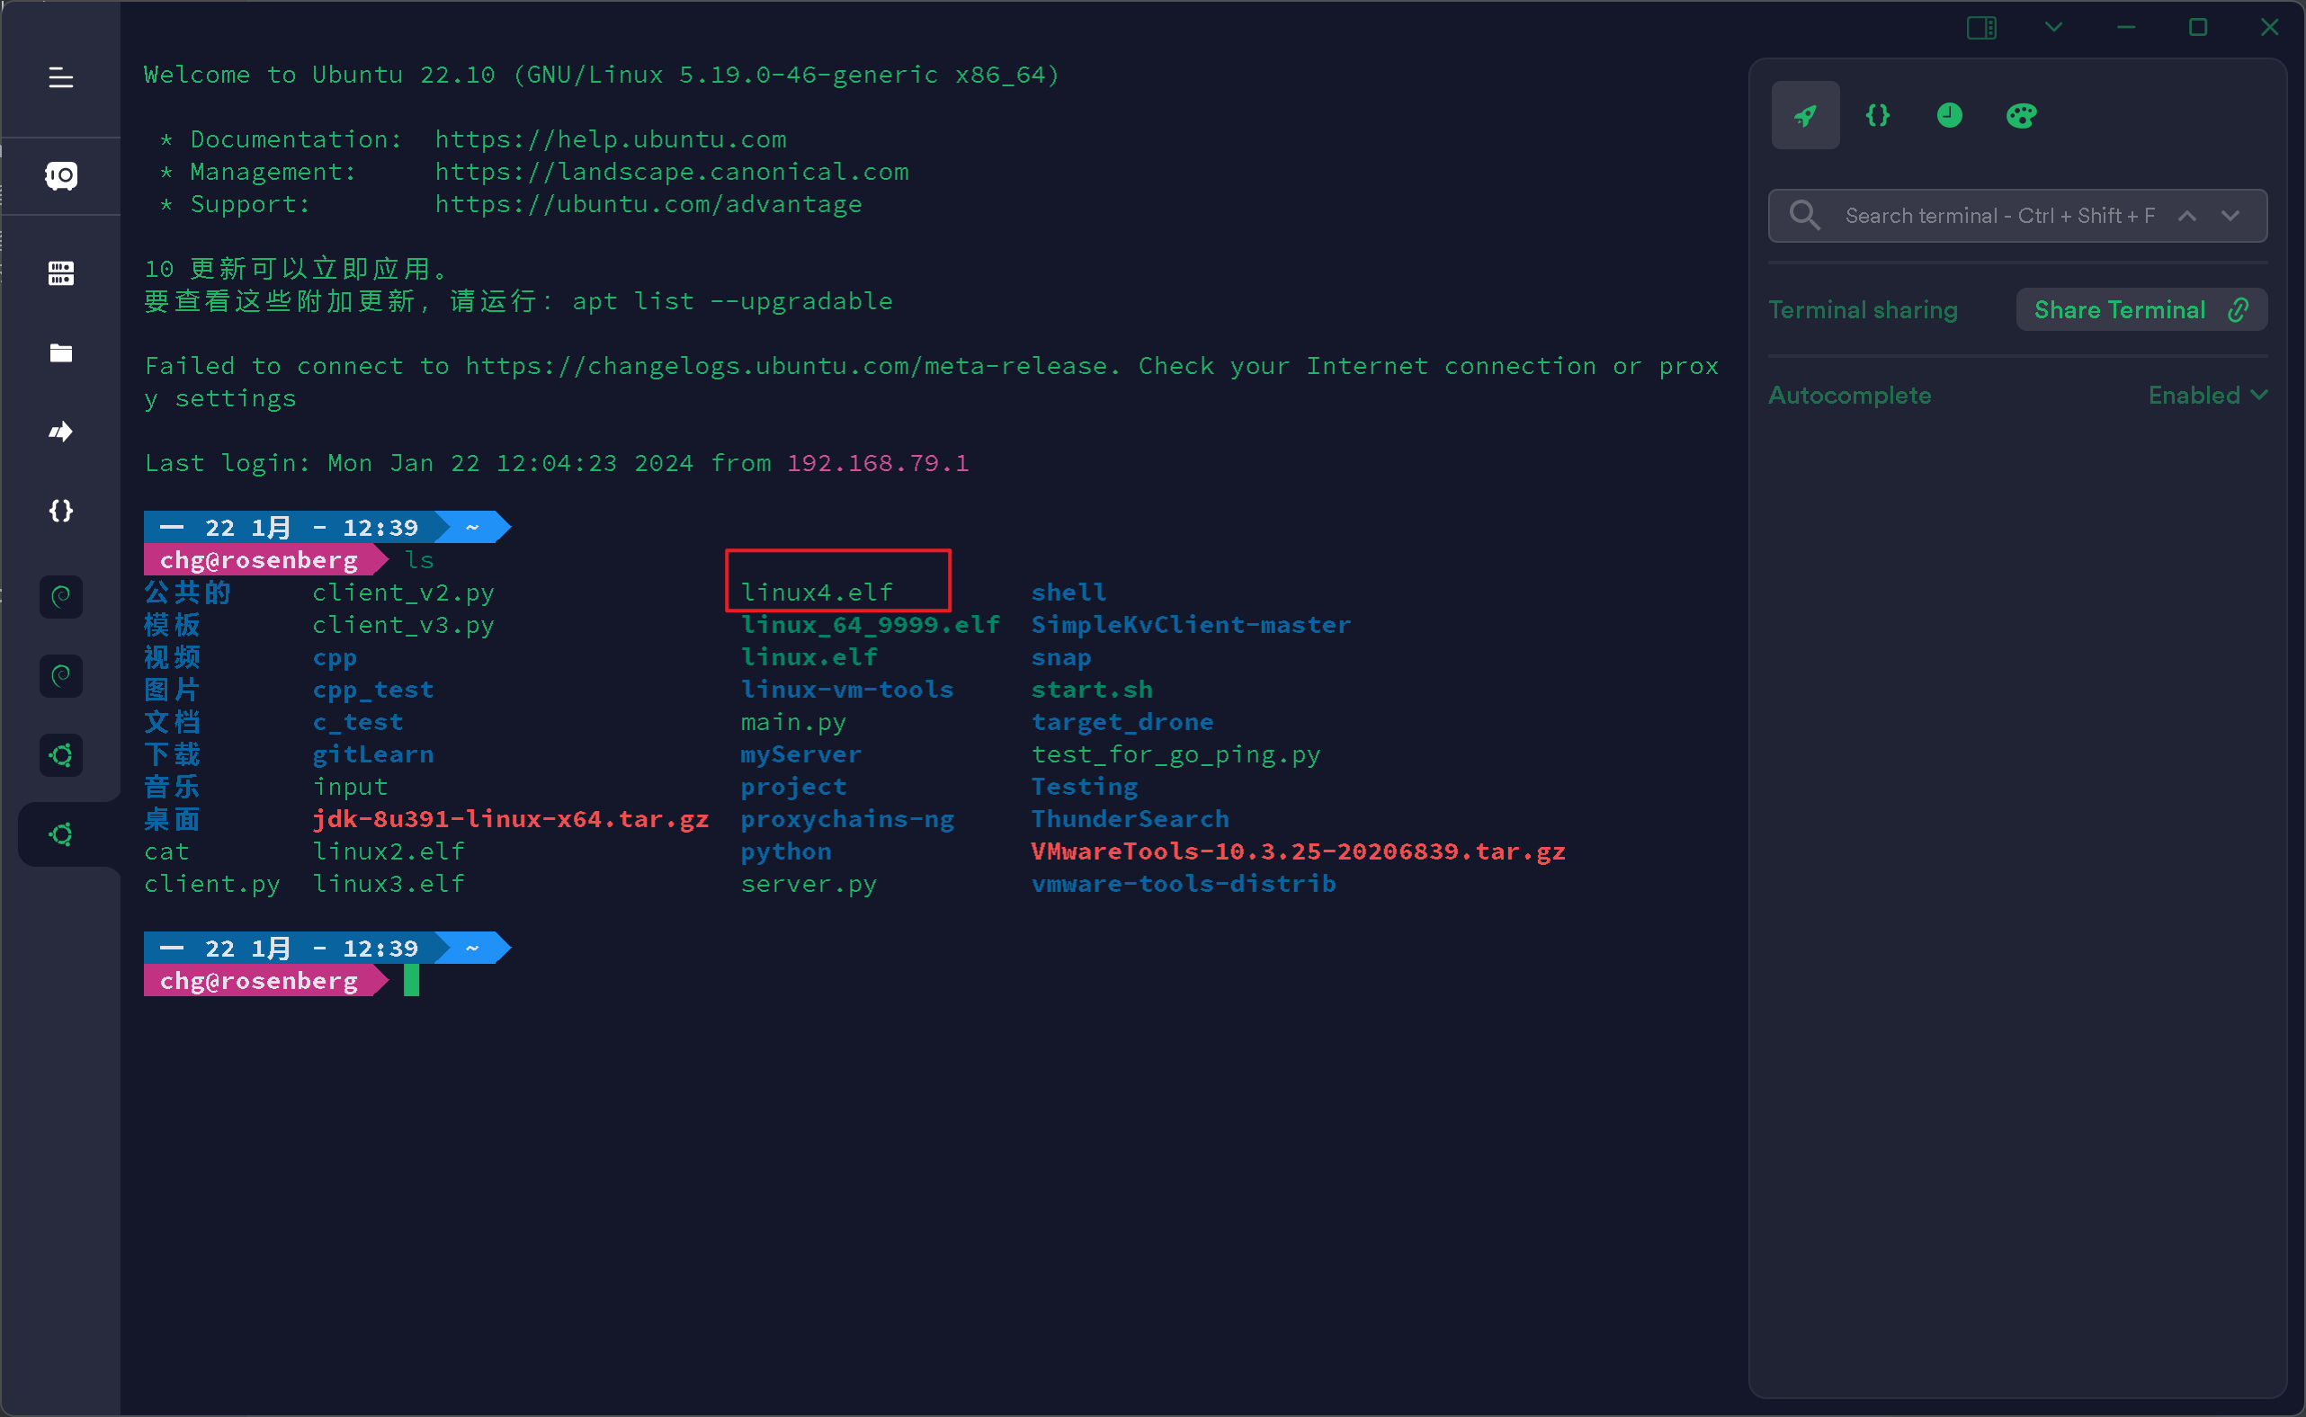Open the history clock tab in right panel

[1949, 115]
